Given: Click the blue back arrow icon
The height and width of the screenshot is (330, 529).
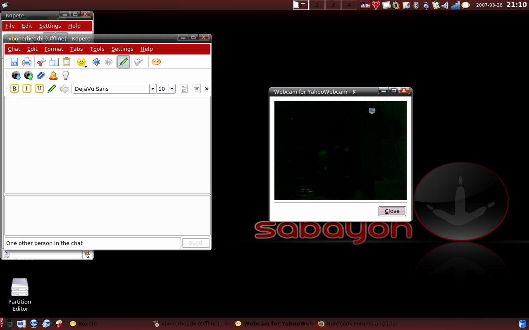Looking at the screenshot, I should 96,62.
